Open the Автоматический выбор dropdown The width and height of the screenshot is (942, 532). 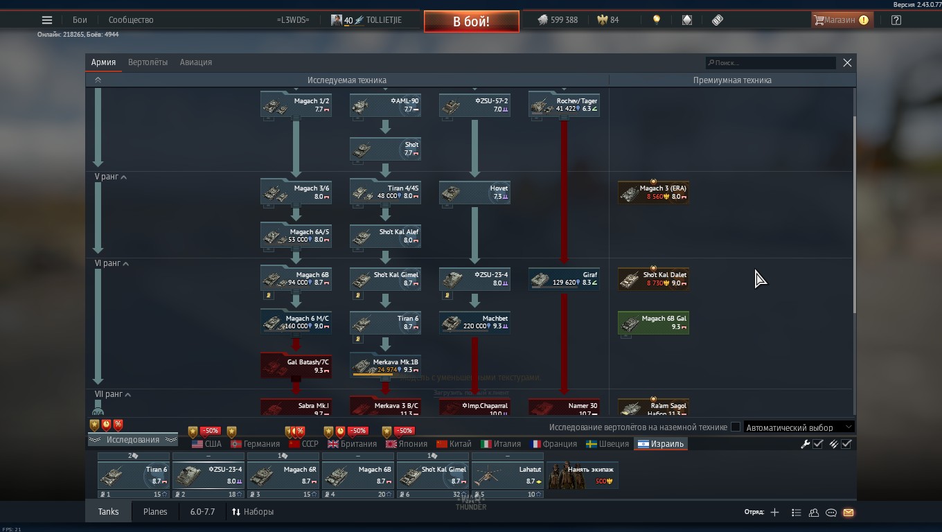pyautogui.click(x=799, y=427)
